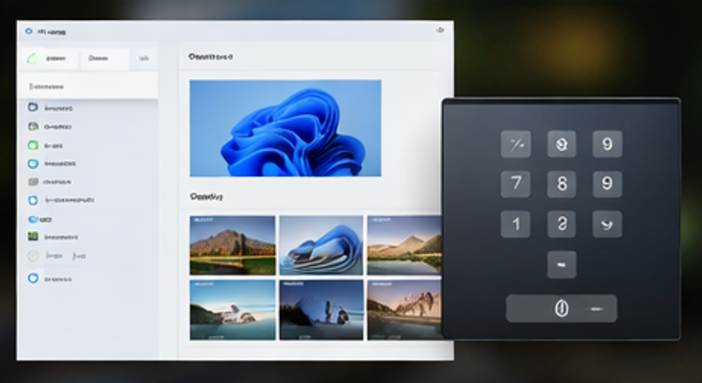
Task: Select the bottom-left coastal scene thumbnail
Action: pos(232,309)
